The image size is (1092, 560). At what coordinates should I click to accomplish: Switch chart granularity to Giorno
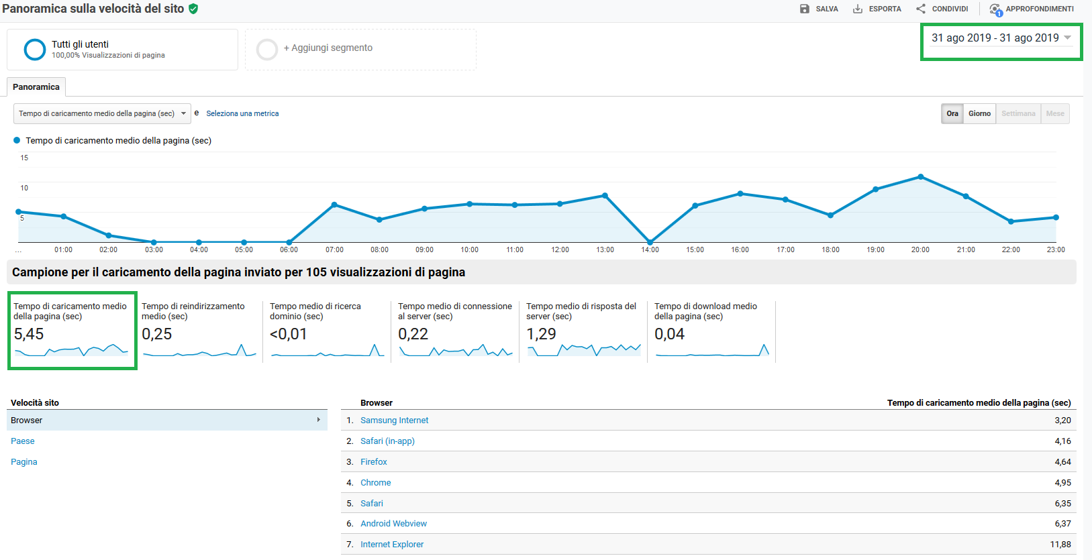click(979, 113)
